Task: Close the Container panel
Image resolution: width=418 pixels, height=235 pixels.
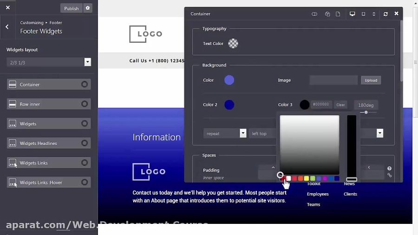Action: (397, 13)
